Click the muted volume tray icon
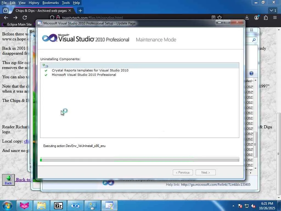 click(x=253, y=206)
